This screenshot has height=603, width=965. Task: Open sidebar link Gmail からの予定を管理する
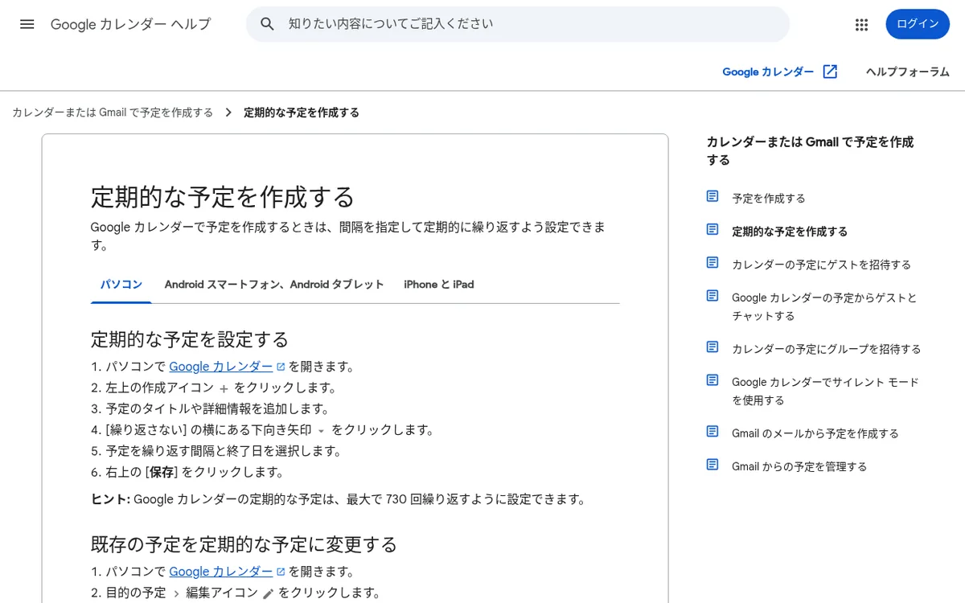coord(799,466)
